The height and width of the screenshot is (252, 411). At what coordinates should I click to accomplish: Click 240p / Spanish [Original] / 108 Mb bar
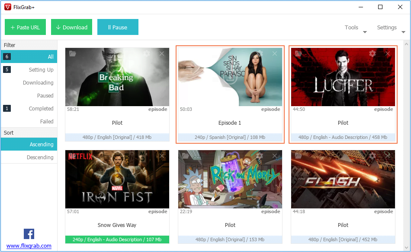click(x=230, y=137)
